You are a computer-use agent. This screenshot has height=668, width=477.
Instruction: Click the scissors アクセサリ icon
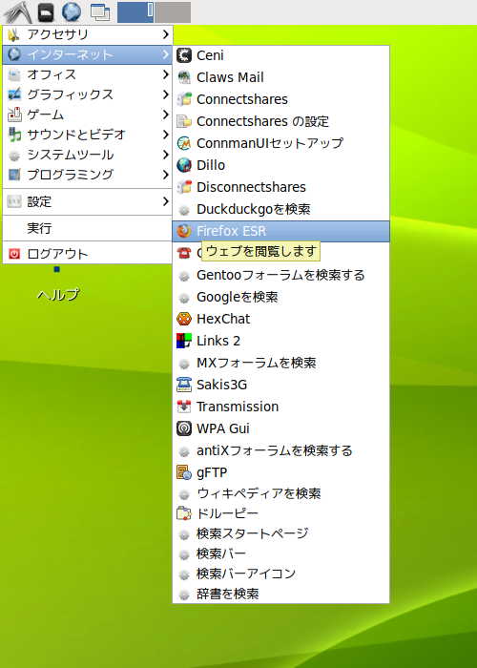click(14, 34)
